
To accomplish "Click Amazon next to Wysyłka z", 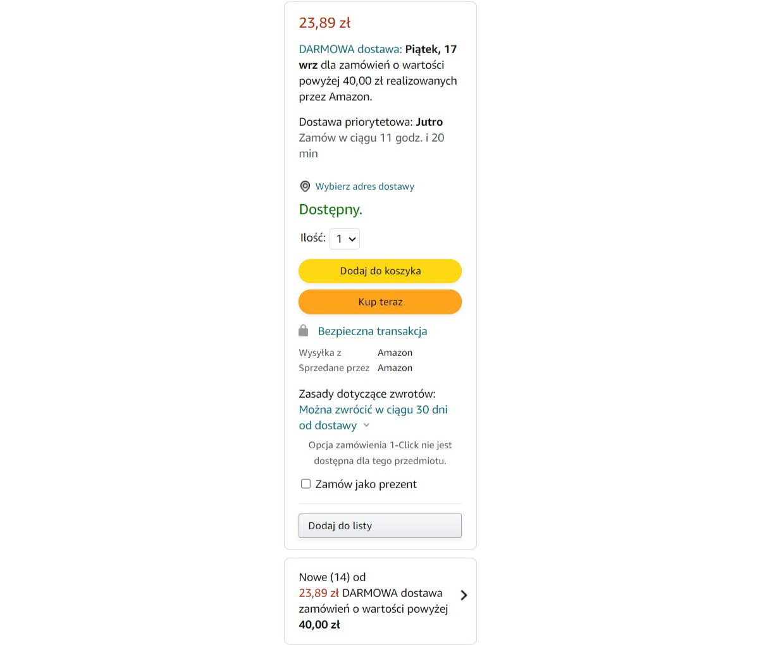I will tap(395, 353).
